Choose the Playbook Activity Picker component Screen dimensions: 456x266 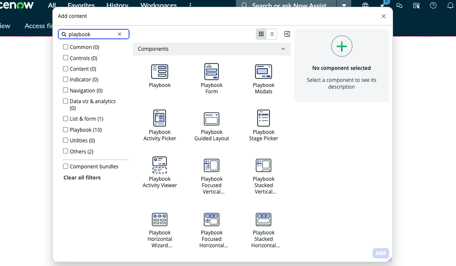(x=160, y=125)
